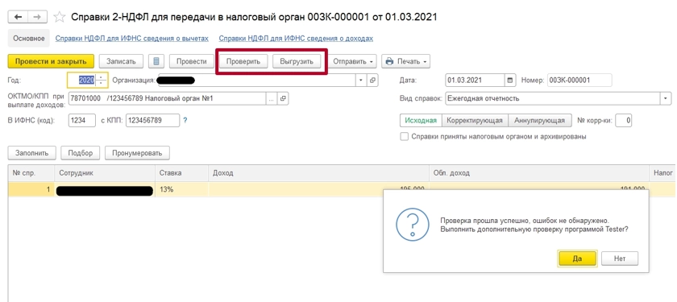Screen dimensions: 677x302
Task: Open the Печать printer menu
Action: click(405, 61)
